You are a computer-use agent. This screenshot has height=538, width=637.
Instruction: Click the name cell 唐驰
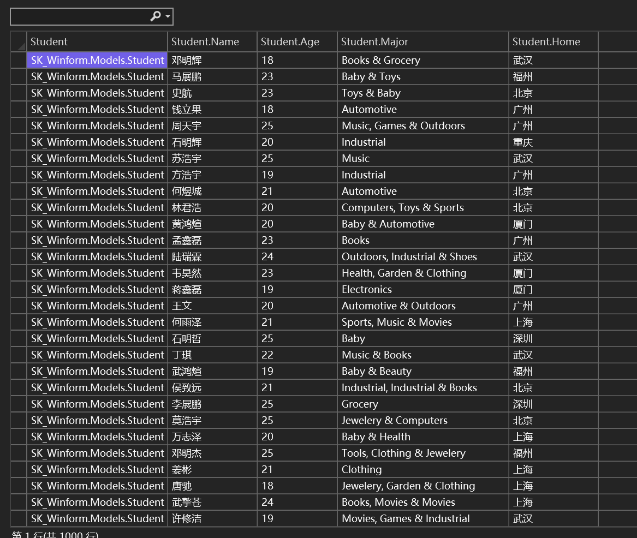pyautogui.click(x=212, y=486)
